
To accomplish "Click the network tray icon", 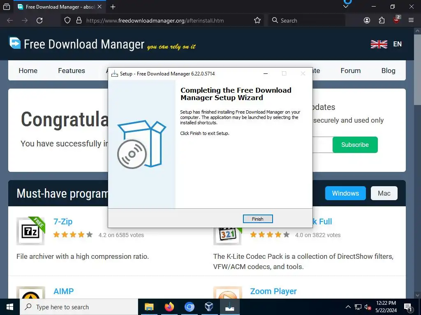I will pos(358,307).
